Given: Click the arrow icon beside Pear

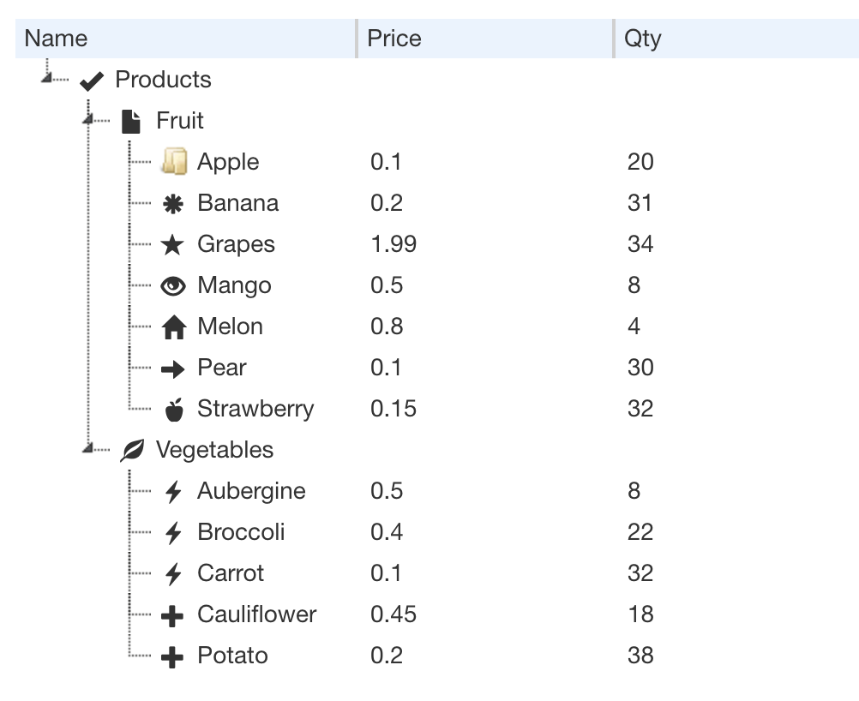Looking at the screenshot, I should pyautogui.click(x=173, y=369).
